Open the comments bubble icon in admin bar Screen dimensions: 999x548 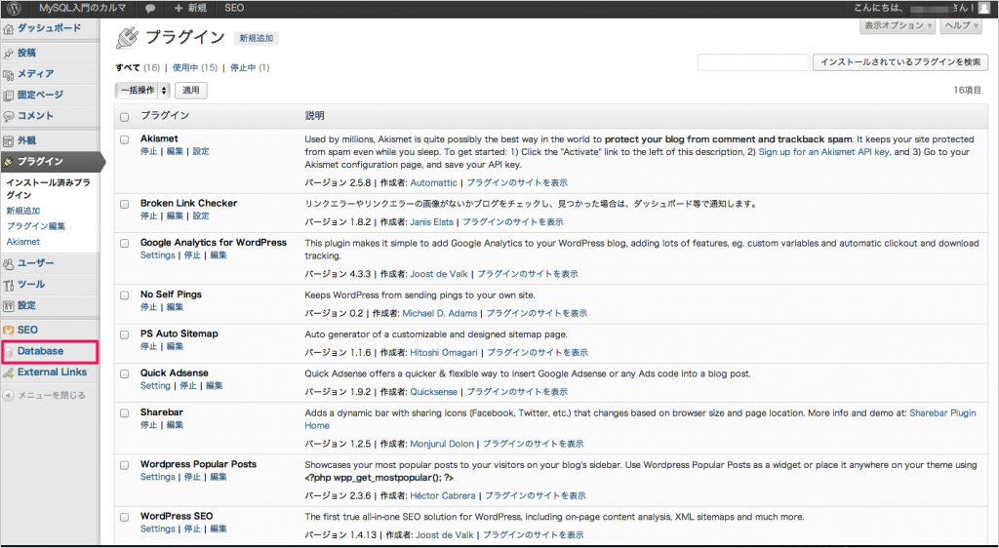tap(150, 8)
